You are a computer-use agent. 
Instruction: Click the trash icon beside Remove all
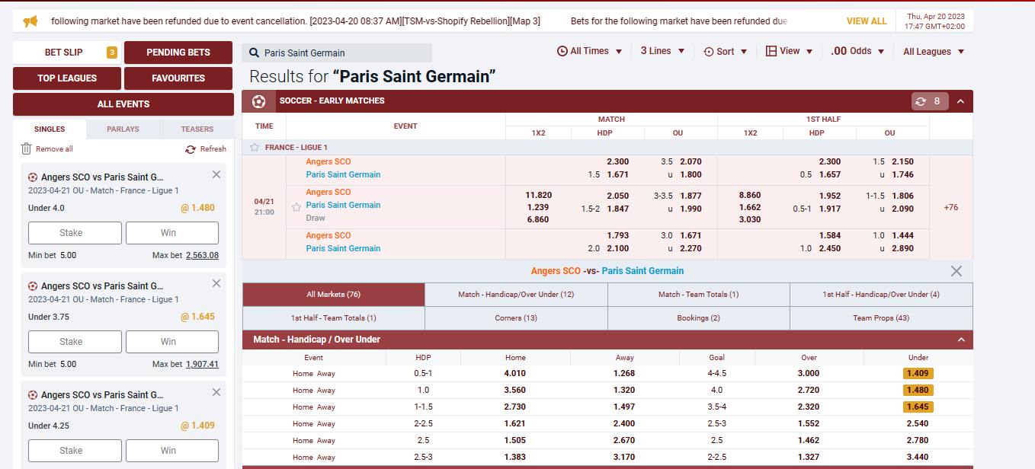click(27, 148)
